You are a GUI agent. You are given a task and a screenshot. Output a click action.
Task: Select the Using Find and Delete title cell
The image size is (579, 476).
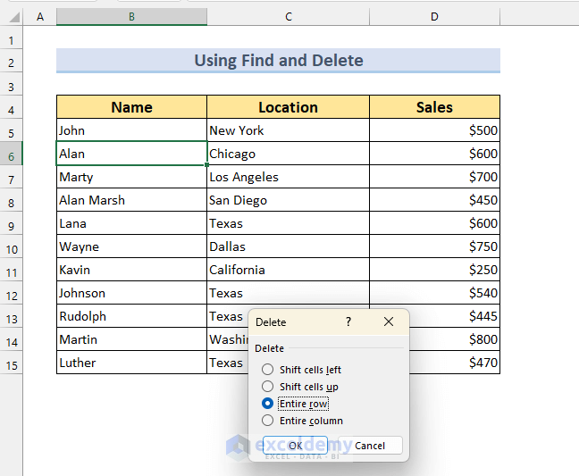(x=278, y=61)
